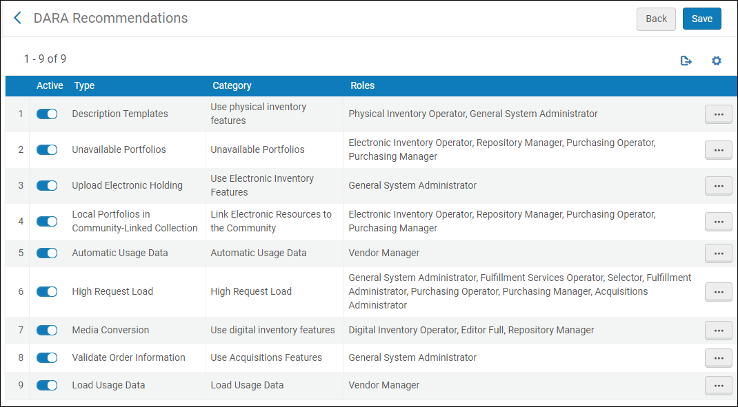Open ellipsis menu for Local Portfolios row
738x407 pixels.
click(718, 221)
